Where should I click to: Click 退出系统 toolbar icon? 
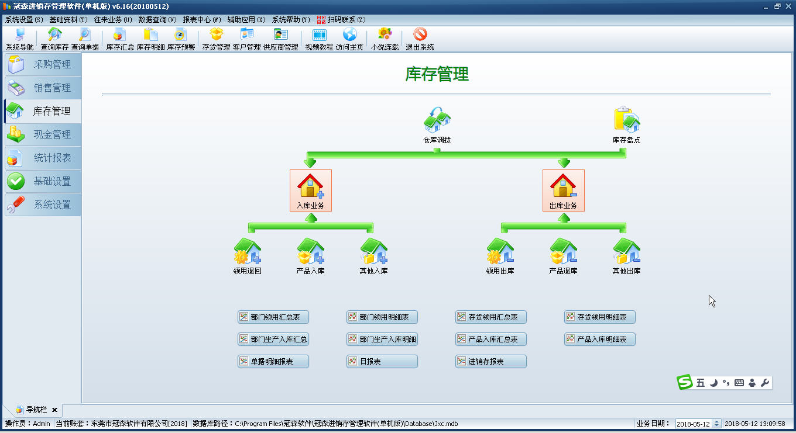(x=420, y=39)
